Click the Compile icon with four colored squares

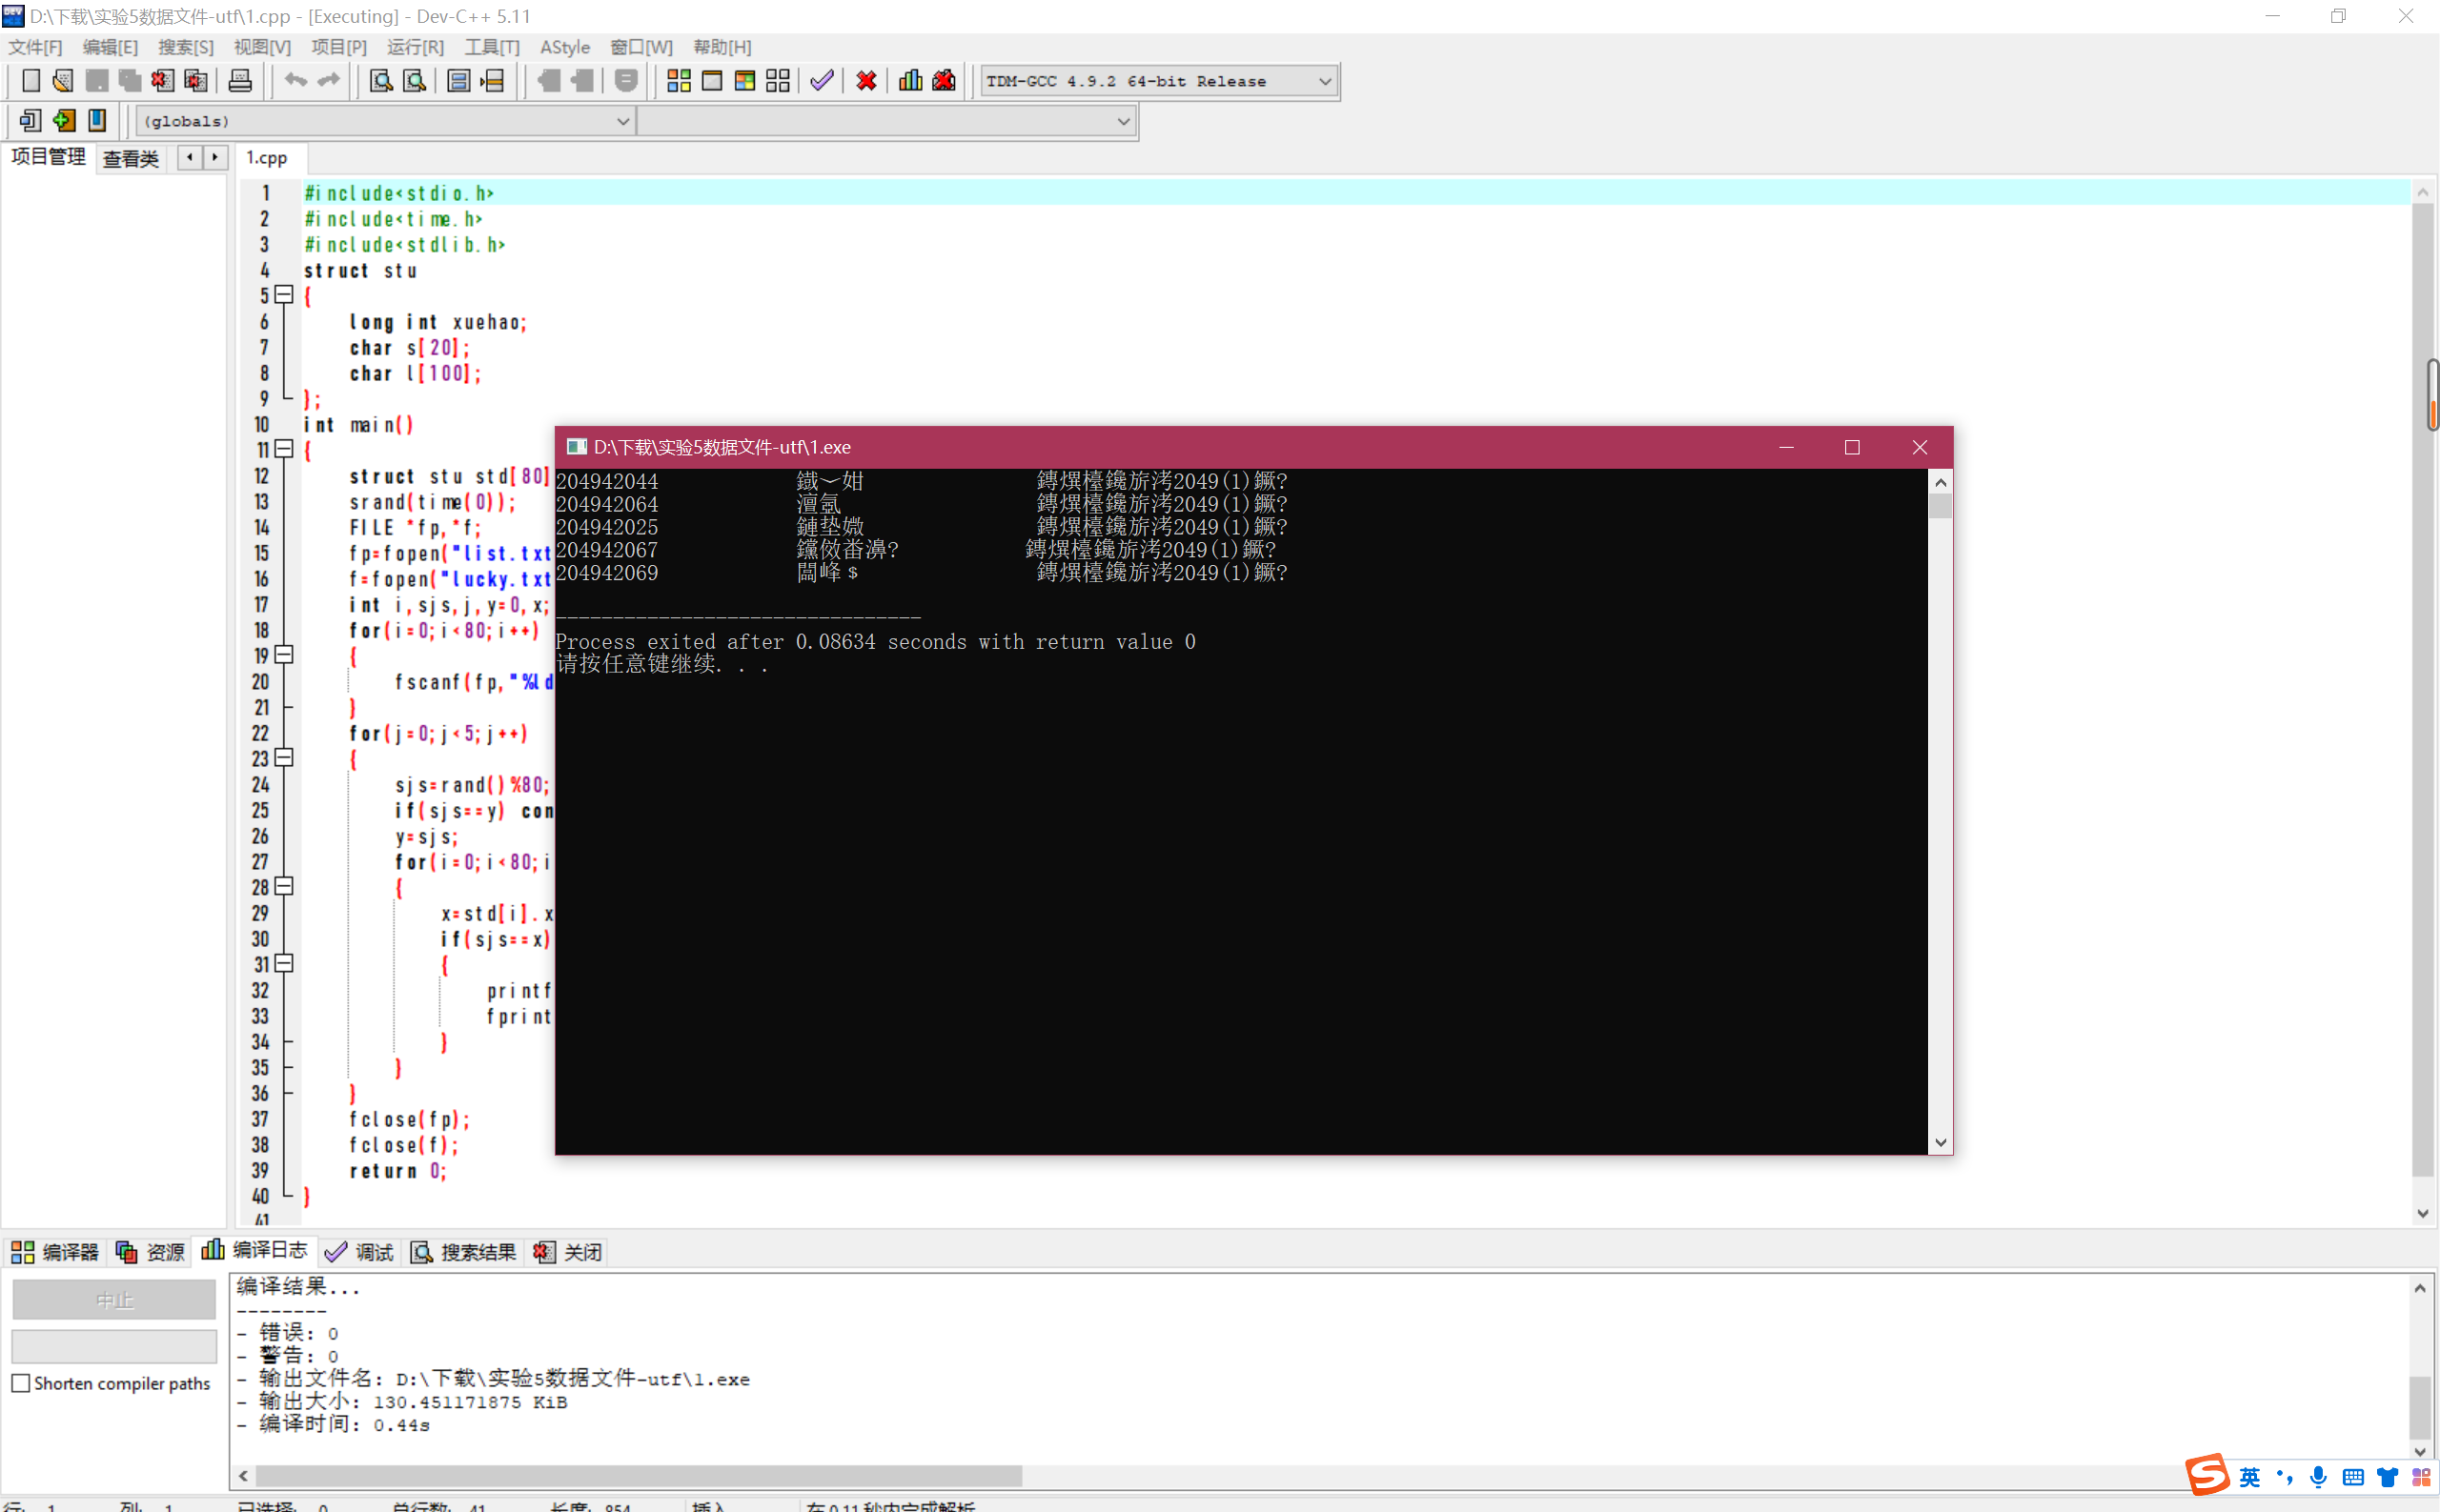pyautogui.click(x=679, y=81)
